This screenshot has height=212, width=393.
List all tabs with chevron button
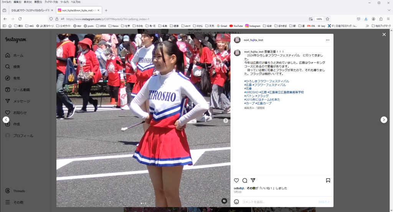point(389,10)
